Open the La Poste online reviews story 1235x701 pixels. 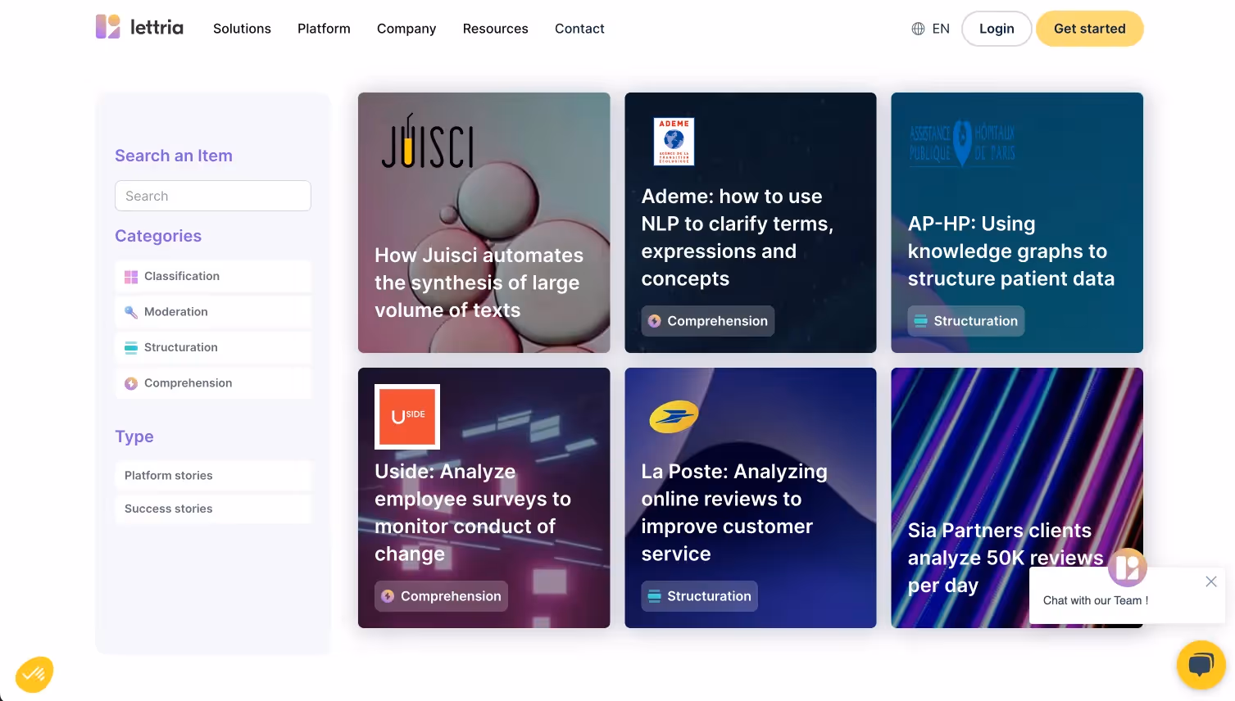[x=750, y=498]
